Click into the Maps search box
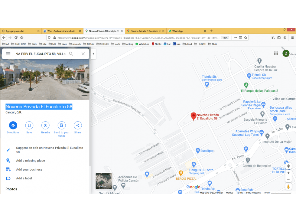The width and height of the screenshot is (296, 222). [x=41, y=54]
